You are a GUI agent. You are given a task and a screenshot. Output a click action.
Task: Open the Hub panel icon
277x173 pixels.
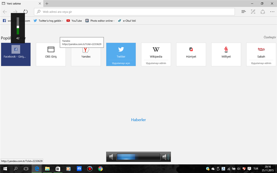coord(244,12)
